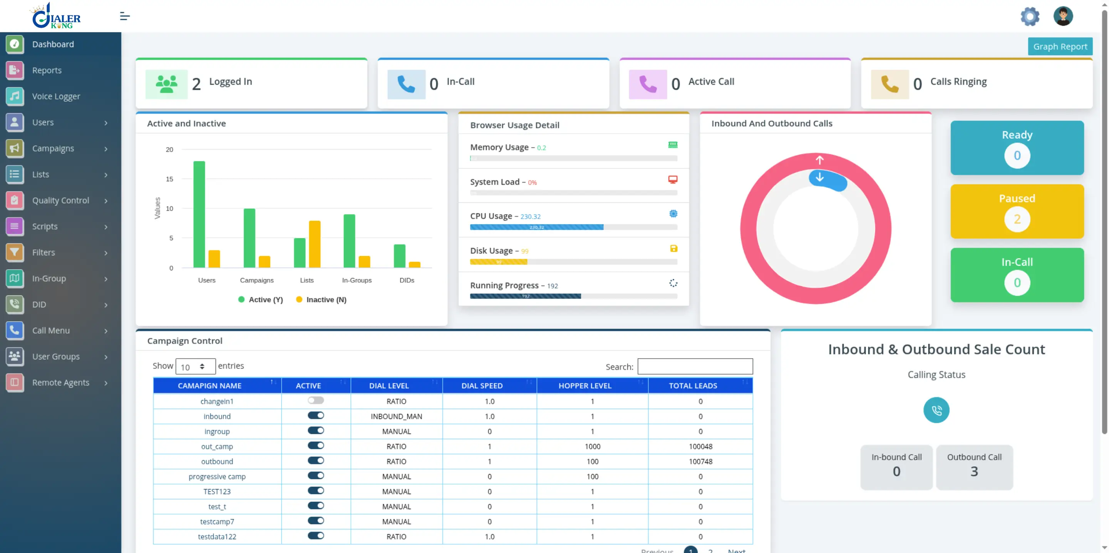Open the Dashboard sidebar icon

pos(15,44)
